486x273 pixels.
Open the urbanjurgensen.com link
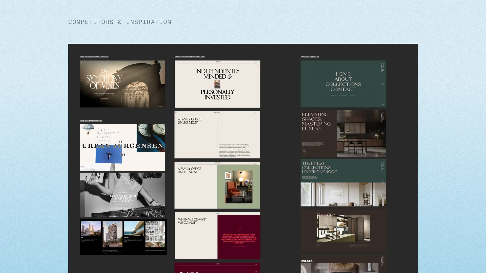click(x=91, y=121)
